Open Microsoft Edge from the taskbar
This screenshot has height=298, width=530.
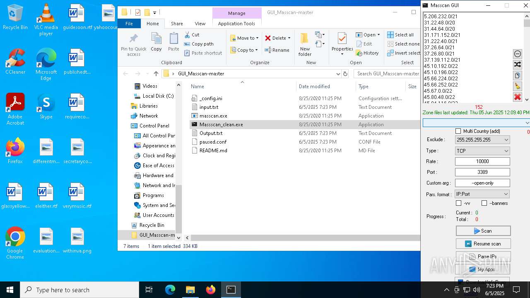click(x=170, y=290)
